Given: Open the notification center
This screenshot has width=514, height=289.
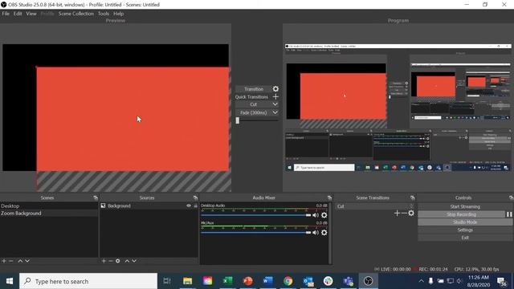Looking at the screenshot, I should (502, 281).
